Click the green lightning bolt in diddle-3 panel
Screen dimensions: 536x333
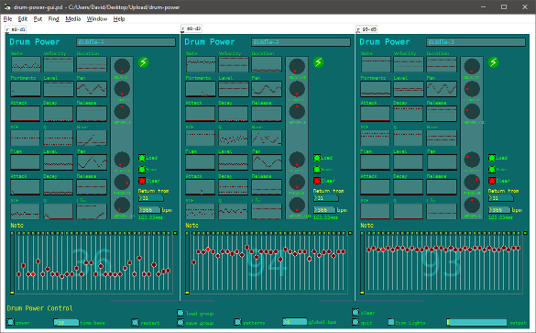[x=493, y=62]
